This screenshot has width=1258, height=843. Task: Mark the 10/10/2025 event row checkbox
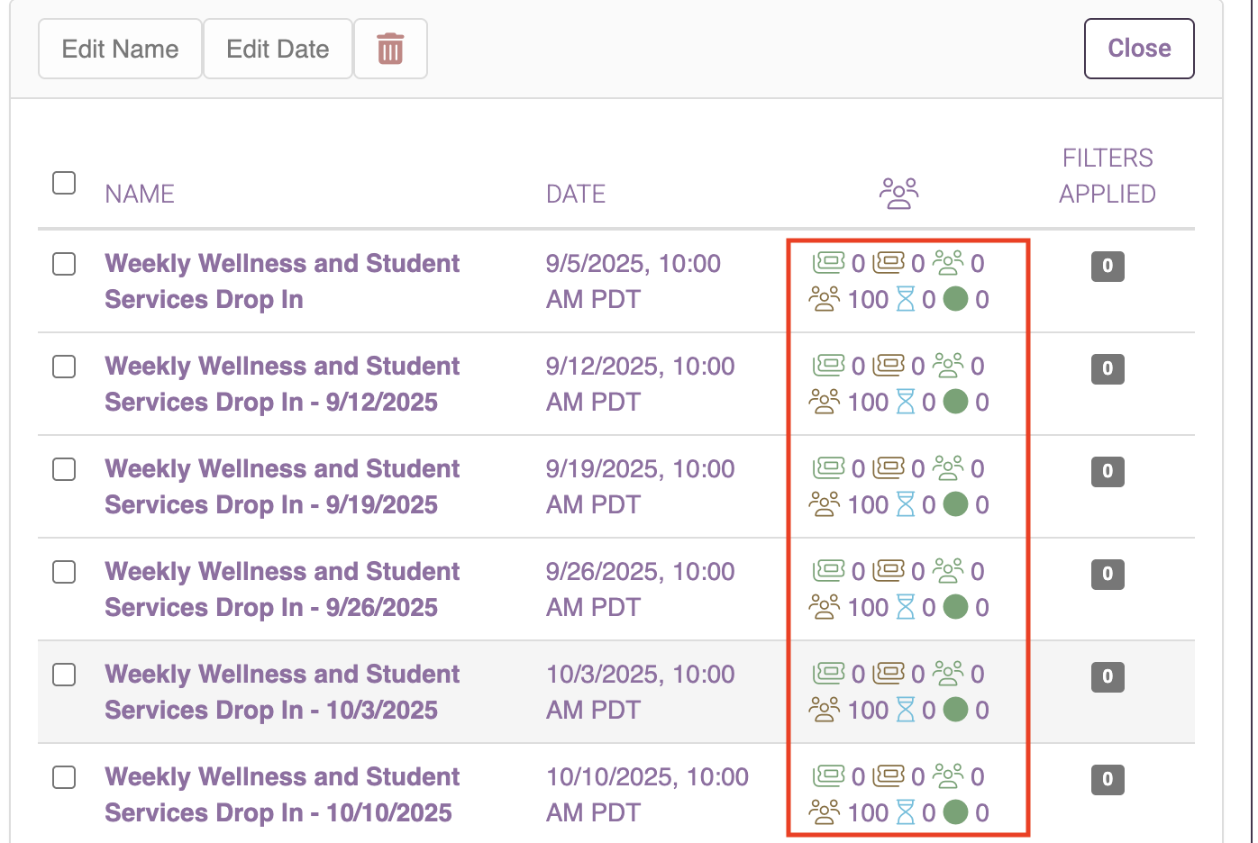[x=64, y=777]
